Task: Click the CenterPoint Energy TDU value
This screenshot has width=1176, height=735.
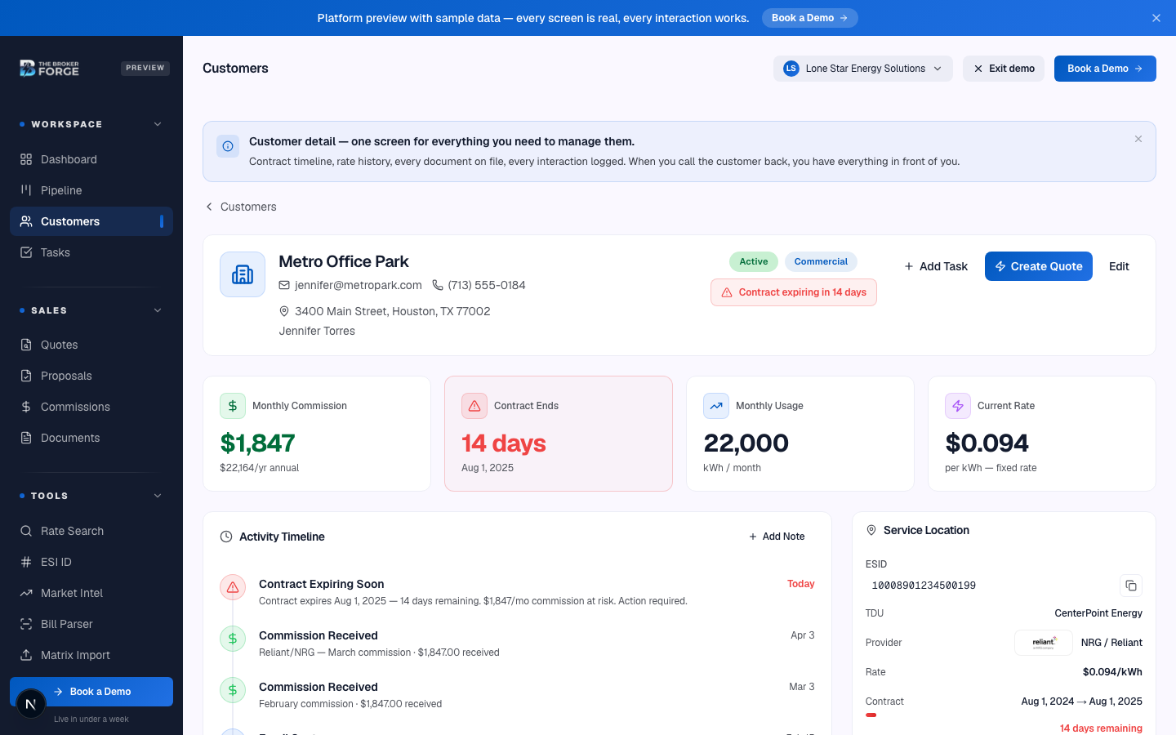Action: [1098, 613]
